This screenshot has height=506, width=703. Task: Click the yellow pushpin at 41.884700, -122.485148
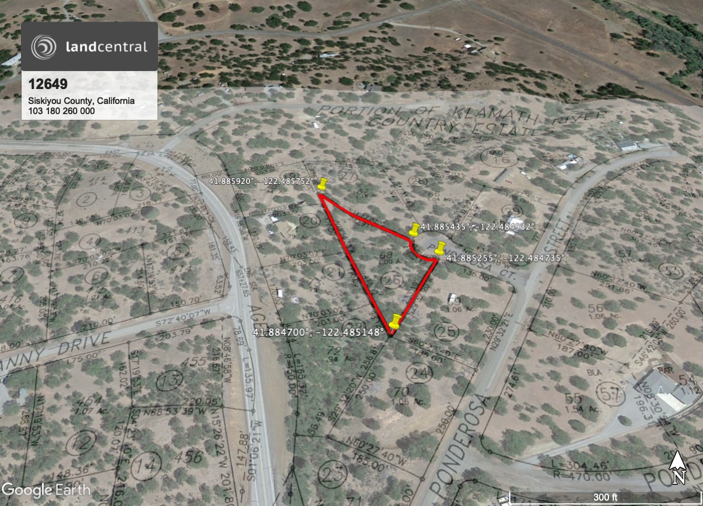point(395,321)
